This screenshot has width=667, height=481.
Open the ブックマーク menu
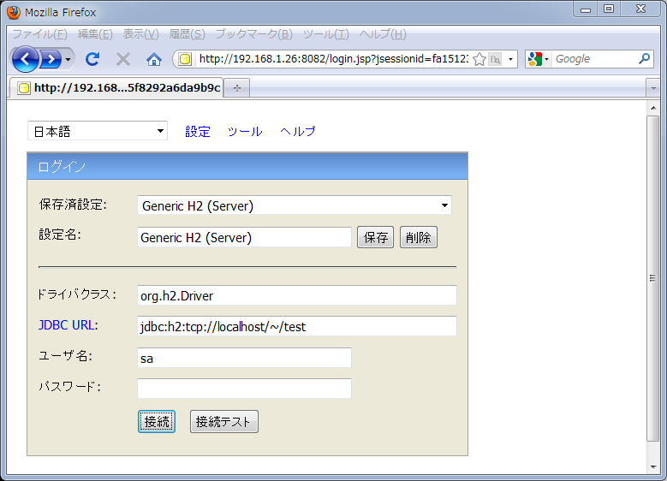click(x=253, y=34)
